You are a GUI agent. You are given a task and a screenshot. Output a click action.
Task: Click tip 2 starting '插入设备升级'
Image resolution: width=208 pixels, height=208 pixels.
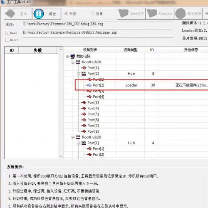click(x=53, y=183)
